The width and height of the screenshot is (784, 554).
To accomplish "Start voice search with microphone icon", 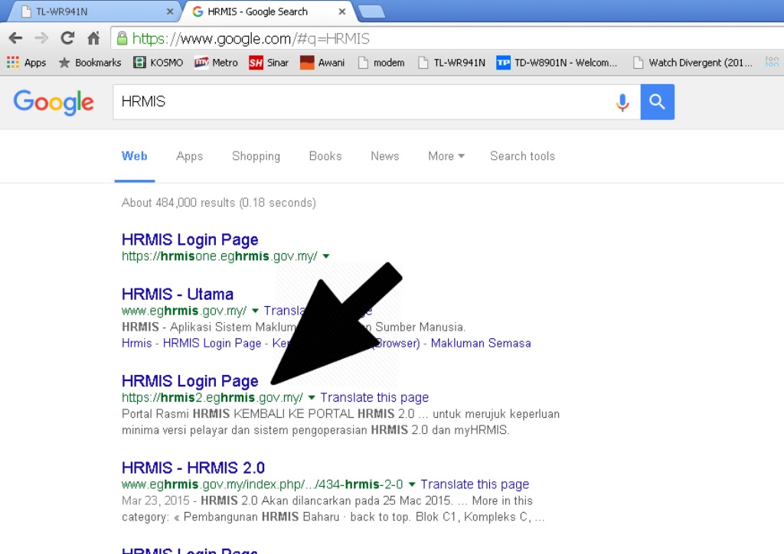I will (622, 103).
